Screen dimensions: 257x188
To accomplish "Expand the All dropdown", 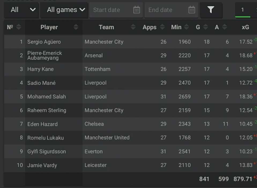I will (x=21, y=10).
